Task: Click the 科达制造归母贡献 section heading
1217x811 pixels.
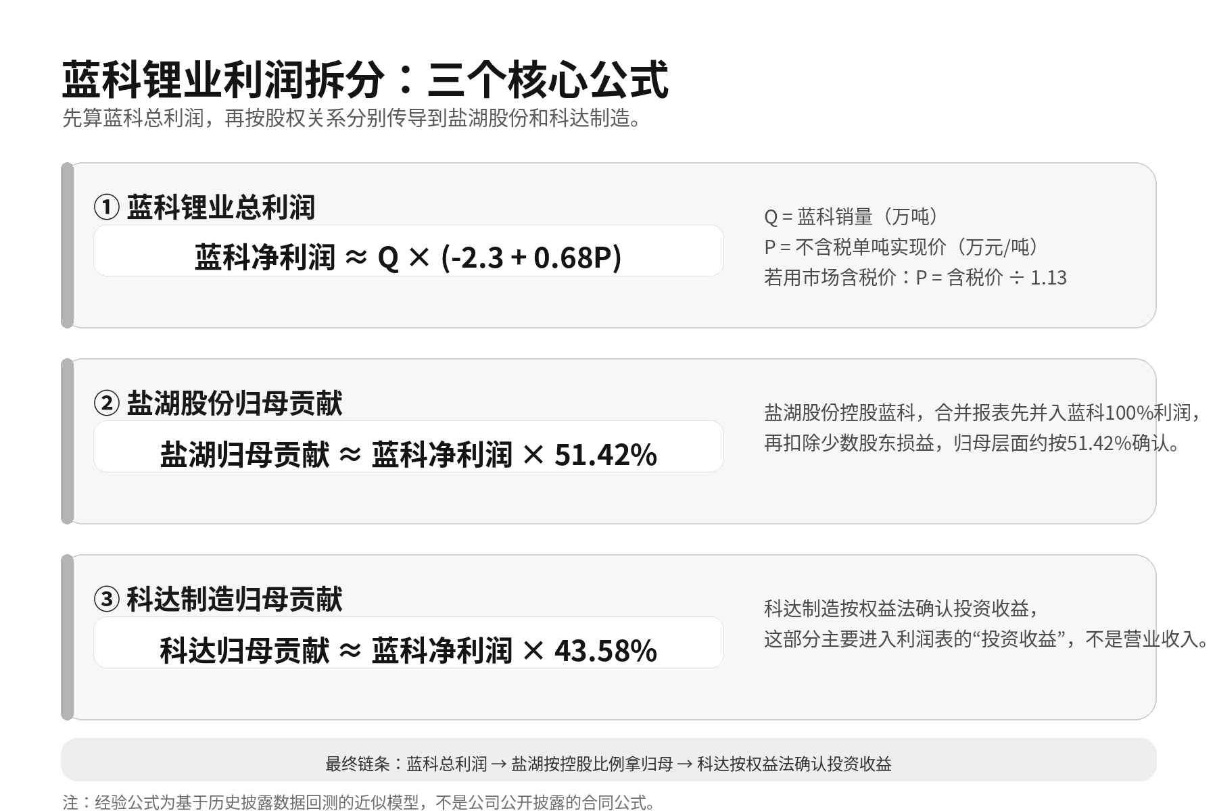Action: (x=234, y=599)
